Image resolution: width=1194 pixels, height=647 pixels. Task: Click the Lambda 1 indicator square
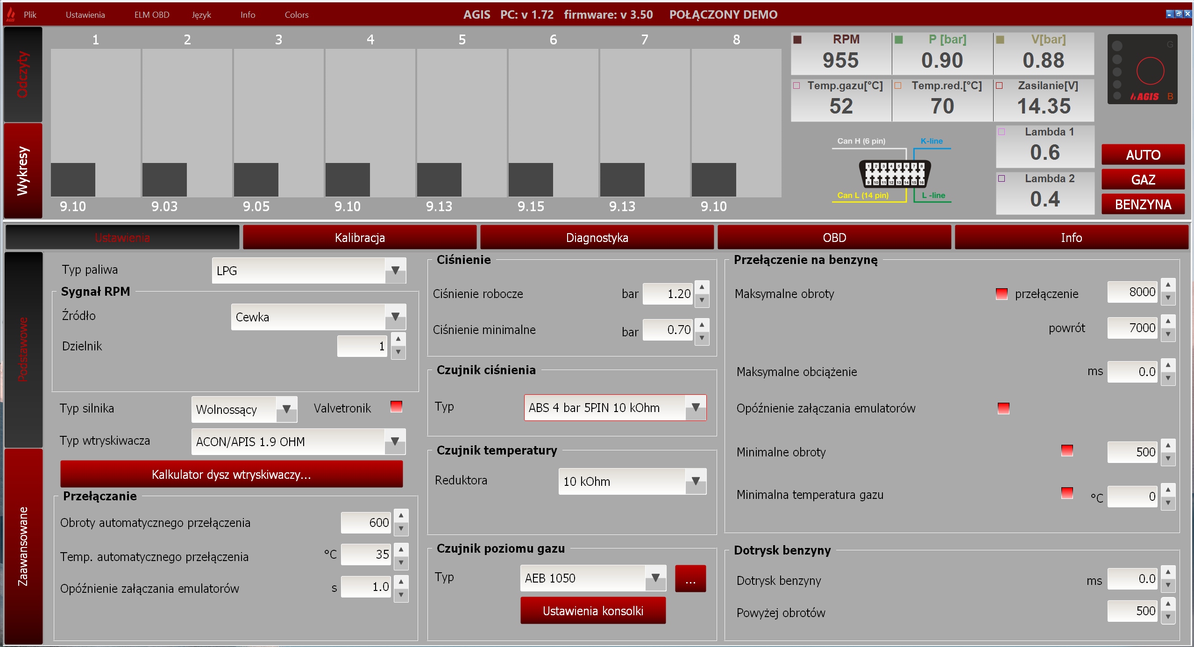[x=1002, y=132]
